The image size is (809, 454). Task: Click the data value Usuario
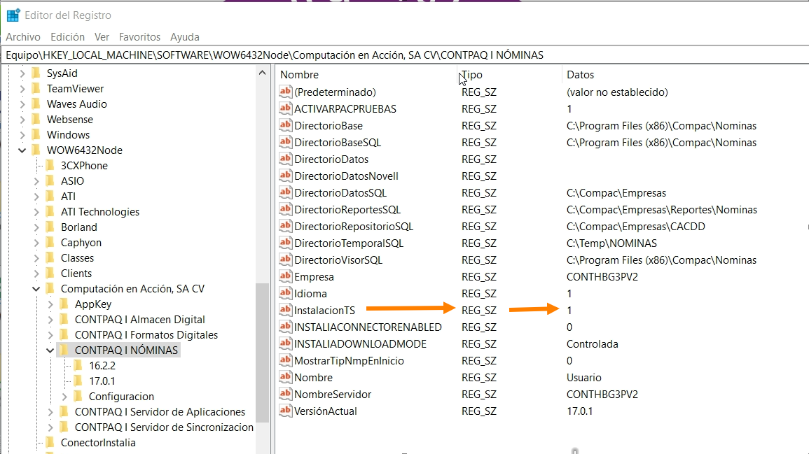pyautogui.click(x=584, y=378)
